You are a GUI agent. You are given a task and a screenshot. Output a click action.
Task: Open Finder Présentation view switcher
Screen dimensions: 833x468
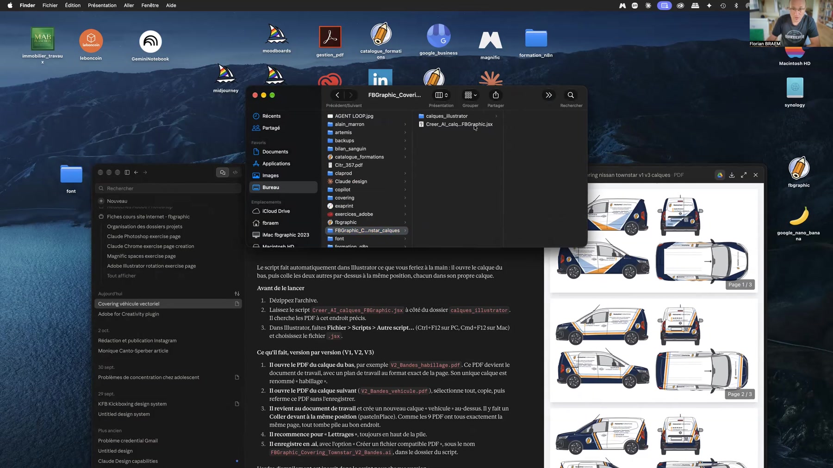441,95
